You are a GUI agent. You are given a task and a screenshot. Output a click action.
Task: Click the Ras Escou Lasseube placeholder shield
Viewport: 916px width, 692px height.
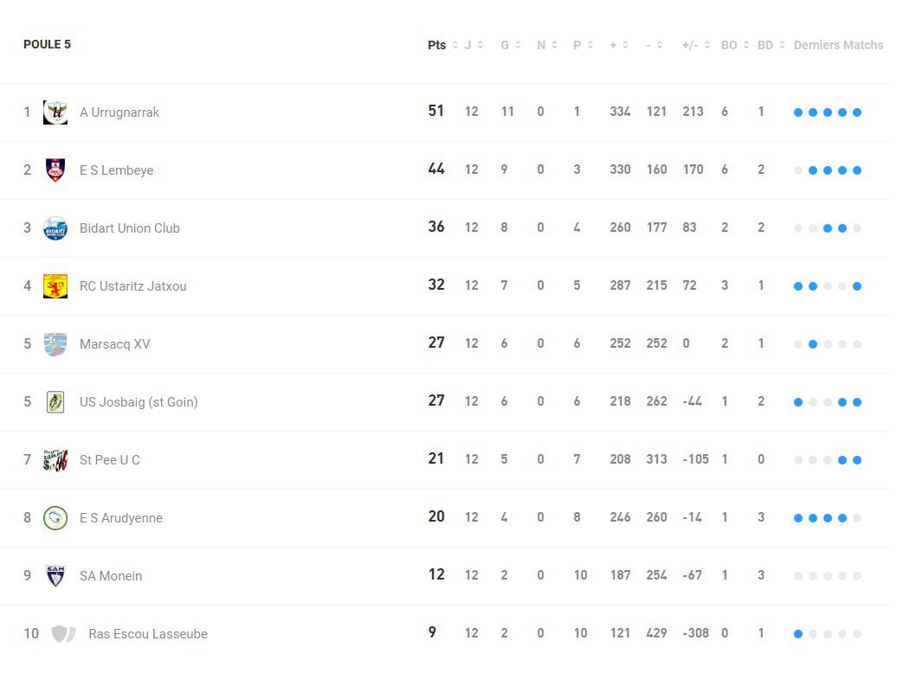tap(64, 634)
